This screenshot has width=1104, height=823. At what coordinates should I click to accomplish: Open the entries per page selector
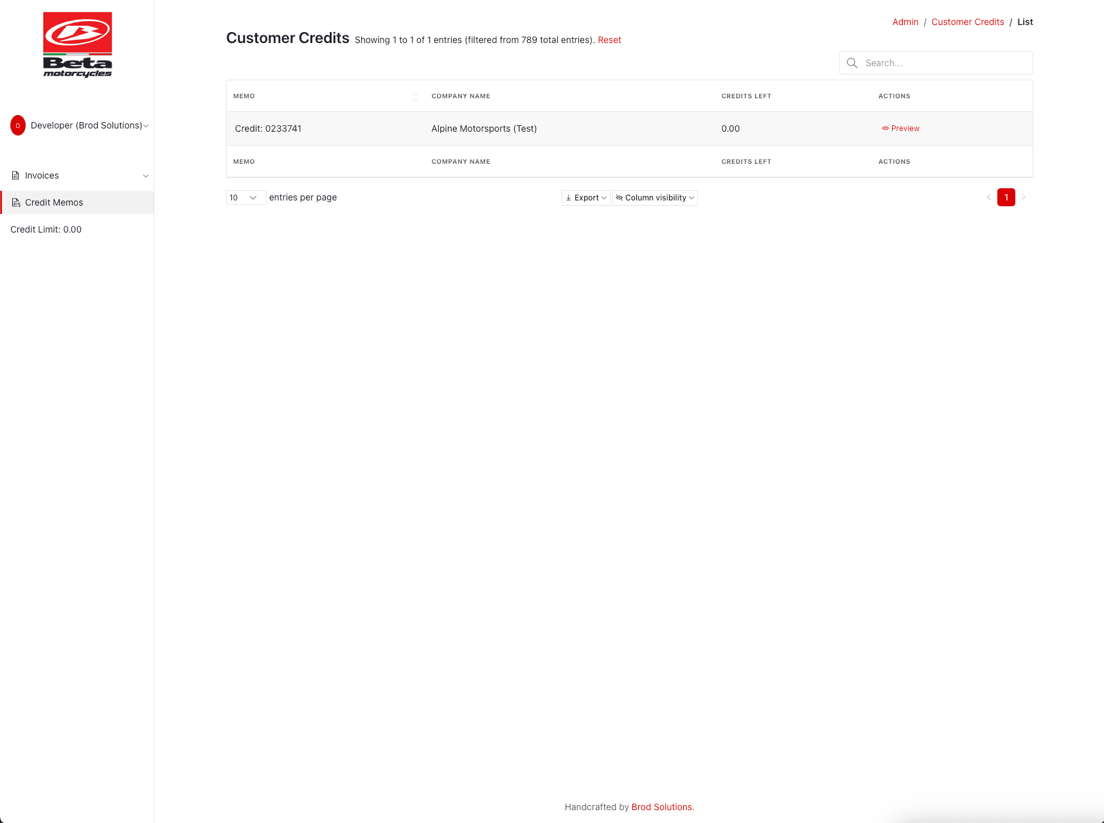click(245, 197)
